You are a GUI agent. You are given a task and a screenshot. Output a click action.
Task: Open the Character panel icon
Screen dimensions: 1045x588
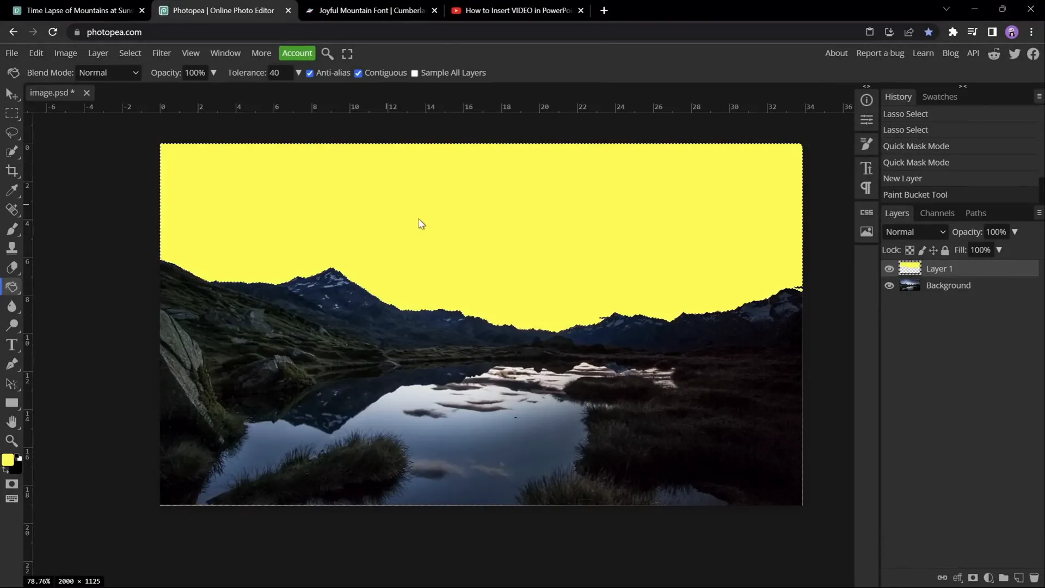tap(866, 168)
